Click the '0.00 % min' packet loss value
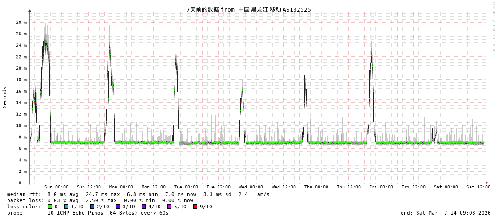Screen dimensions: 498x219 click(x=139, y=201)
